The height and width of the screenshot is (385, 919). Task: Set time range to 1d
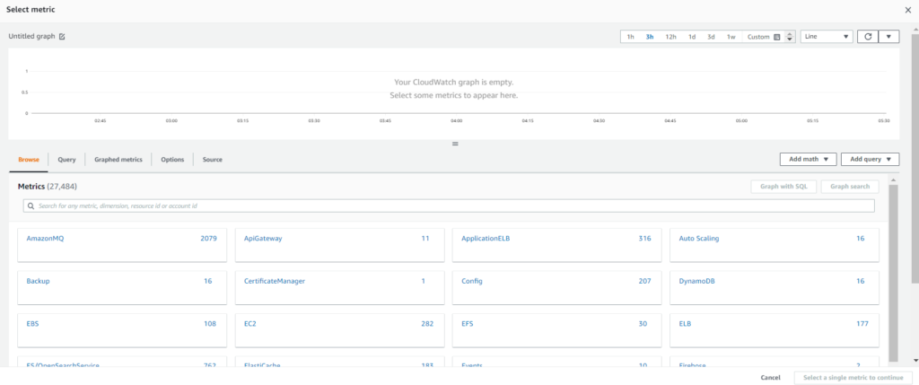(x=692, y=36)
